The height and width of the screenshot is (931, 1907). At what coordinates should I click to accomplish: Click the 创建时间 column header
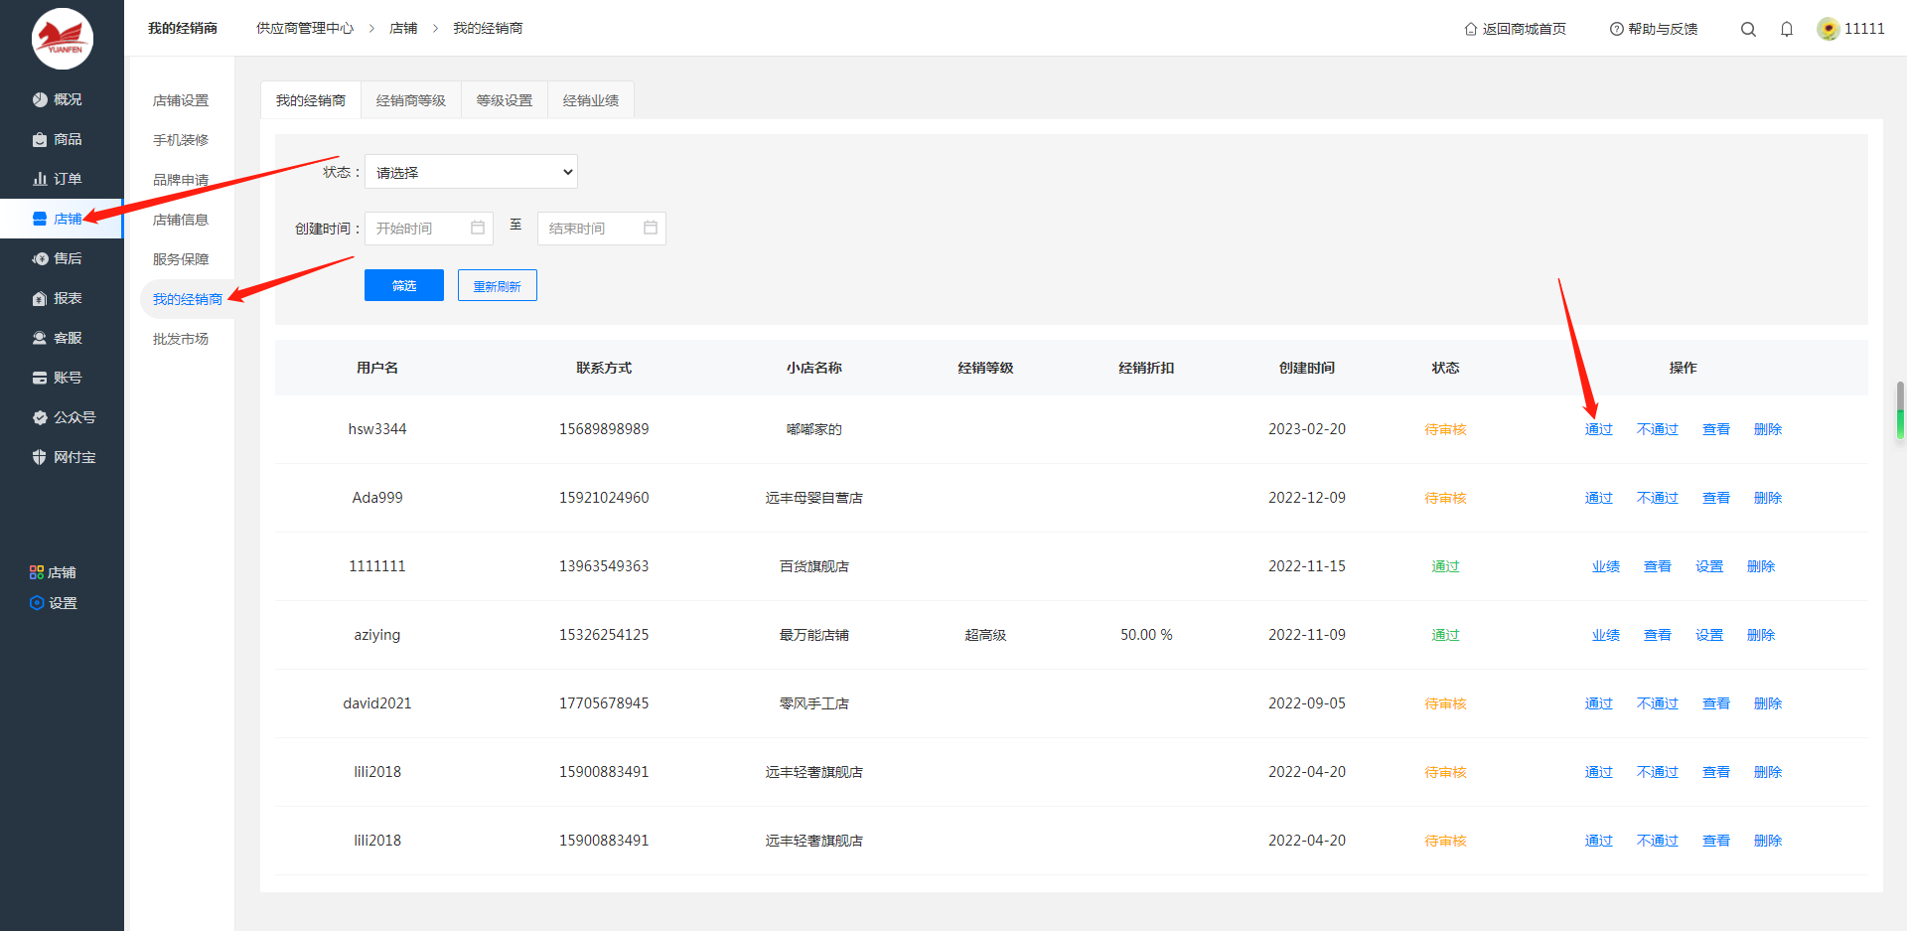click(1307, 368)
